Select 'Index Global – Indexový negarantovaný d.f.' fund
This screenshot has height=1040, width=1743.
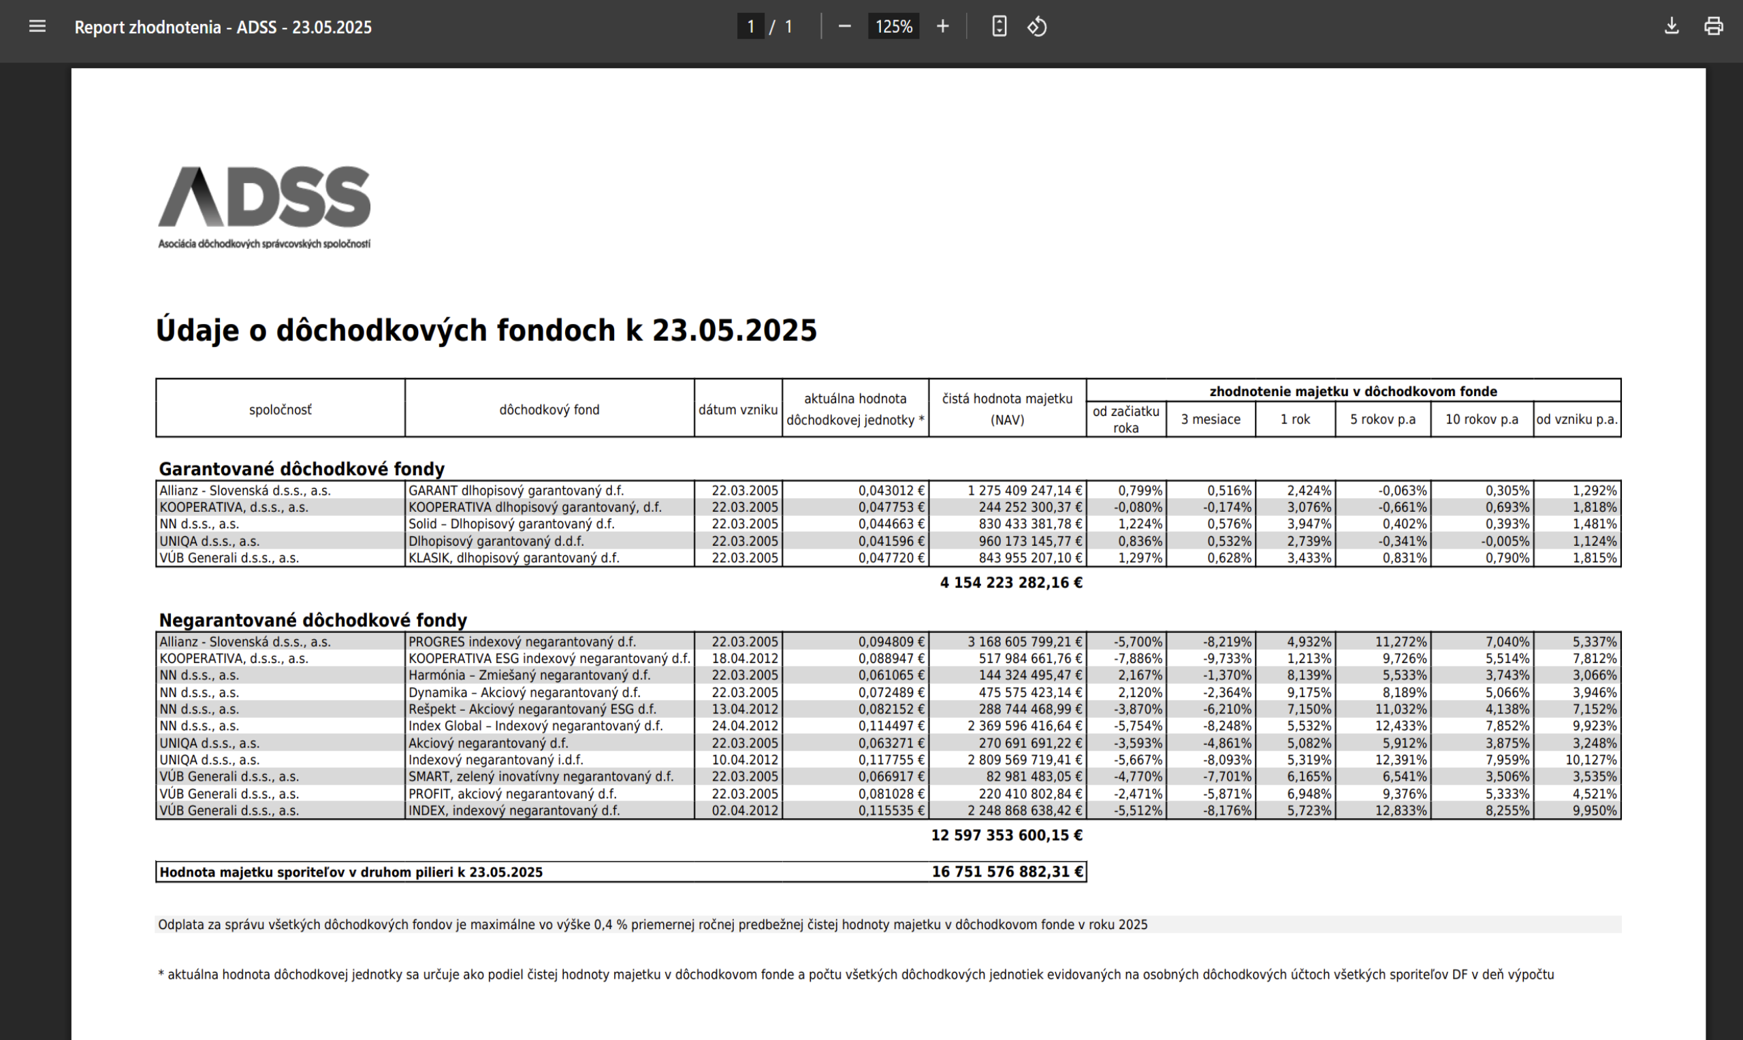click(535, 726)
